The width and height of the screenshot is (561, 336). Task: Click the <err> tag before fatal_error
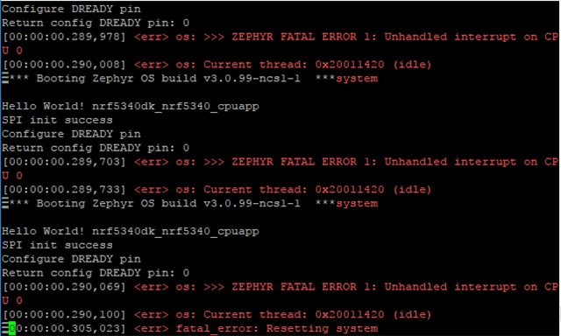[151, 328]
